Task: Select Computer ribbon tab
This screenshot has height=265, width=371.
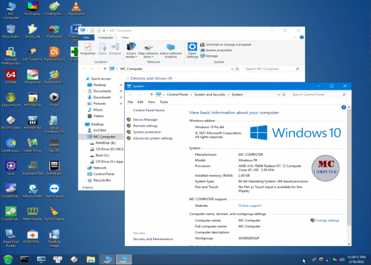Action: pos(106,37)
